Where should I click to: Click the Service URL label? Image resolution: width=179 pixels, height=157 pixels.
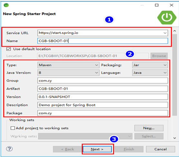(17, 33)
